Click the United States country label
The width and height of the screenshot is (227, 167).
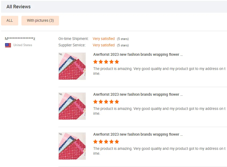(x=23, y=45)
